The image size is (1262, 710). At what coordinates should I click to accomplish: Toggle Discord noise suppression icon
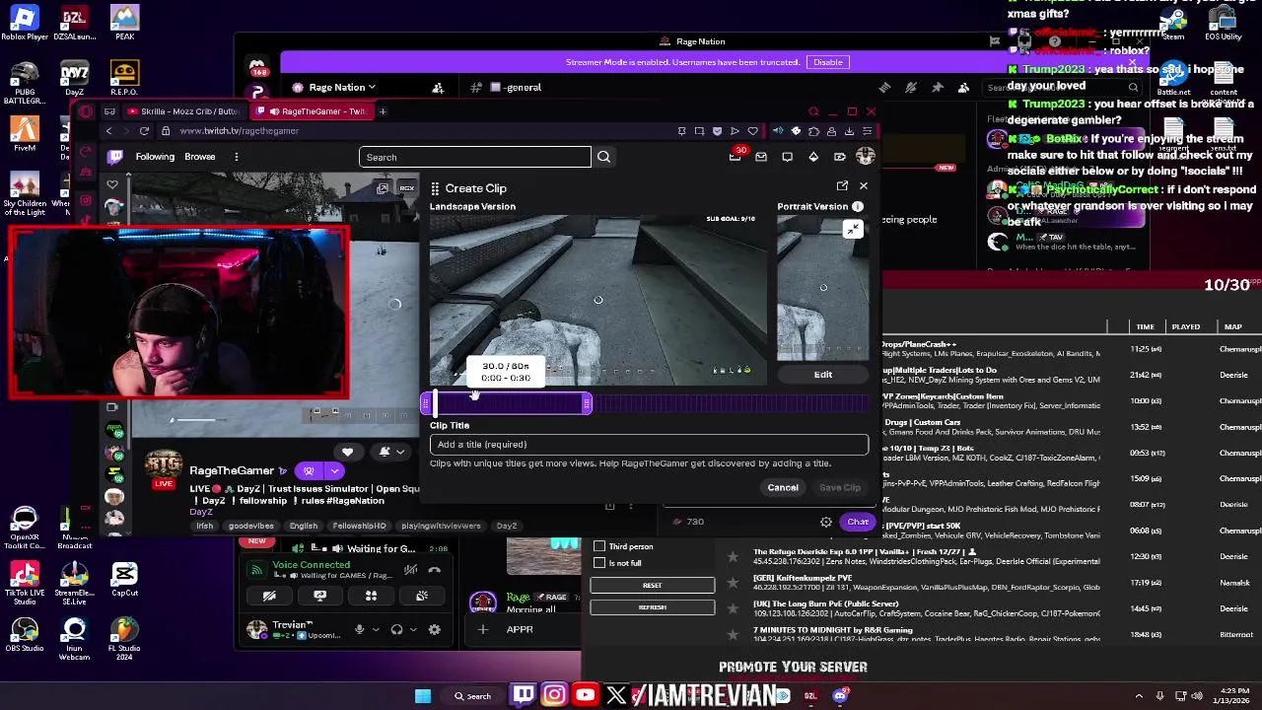[411, 569]
